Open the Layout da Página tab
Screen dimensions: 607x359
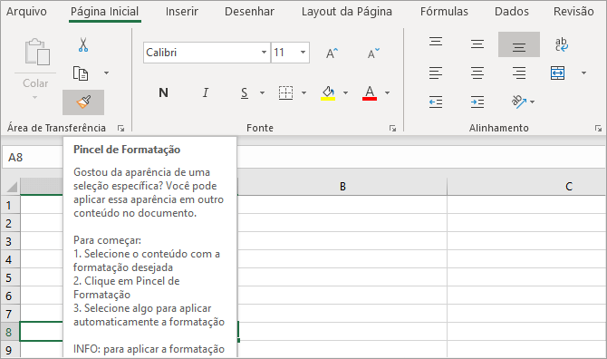[x=346, y=12]
